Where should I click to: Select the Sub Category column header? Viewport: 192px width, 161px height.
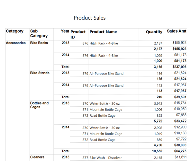pos(39,33)
